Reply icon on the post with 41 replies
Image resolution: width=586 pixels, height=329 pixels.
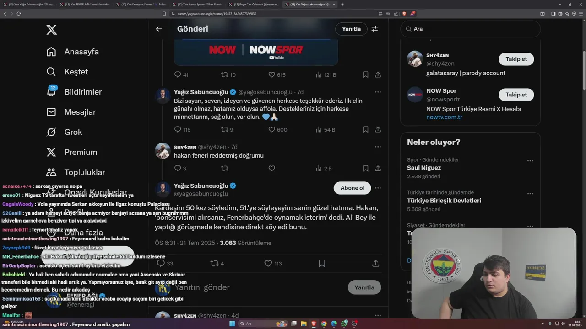pos(178,74)
